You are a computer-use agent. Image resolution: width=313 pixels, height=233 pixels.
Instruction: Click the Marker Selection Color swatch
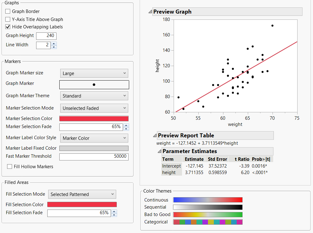(94, 118)
